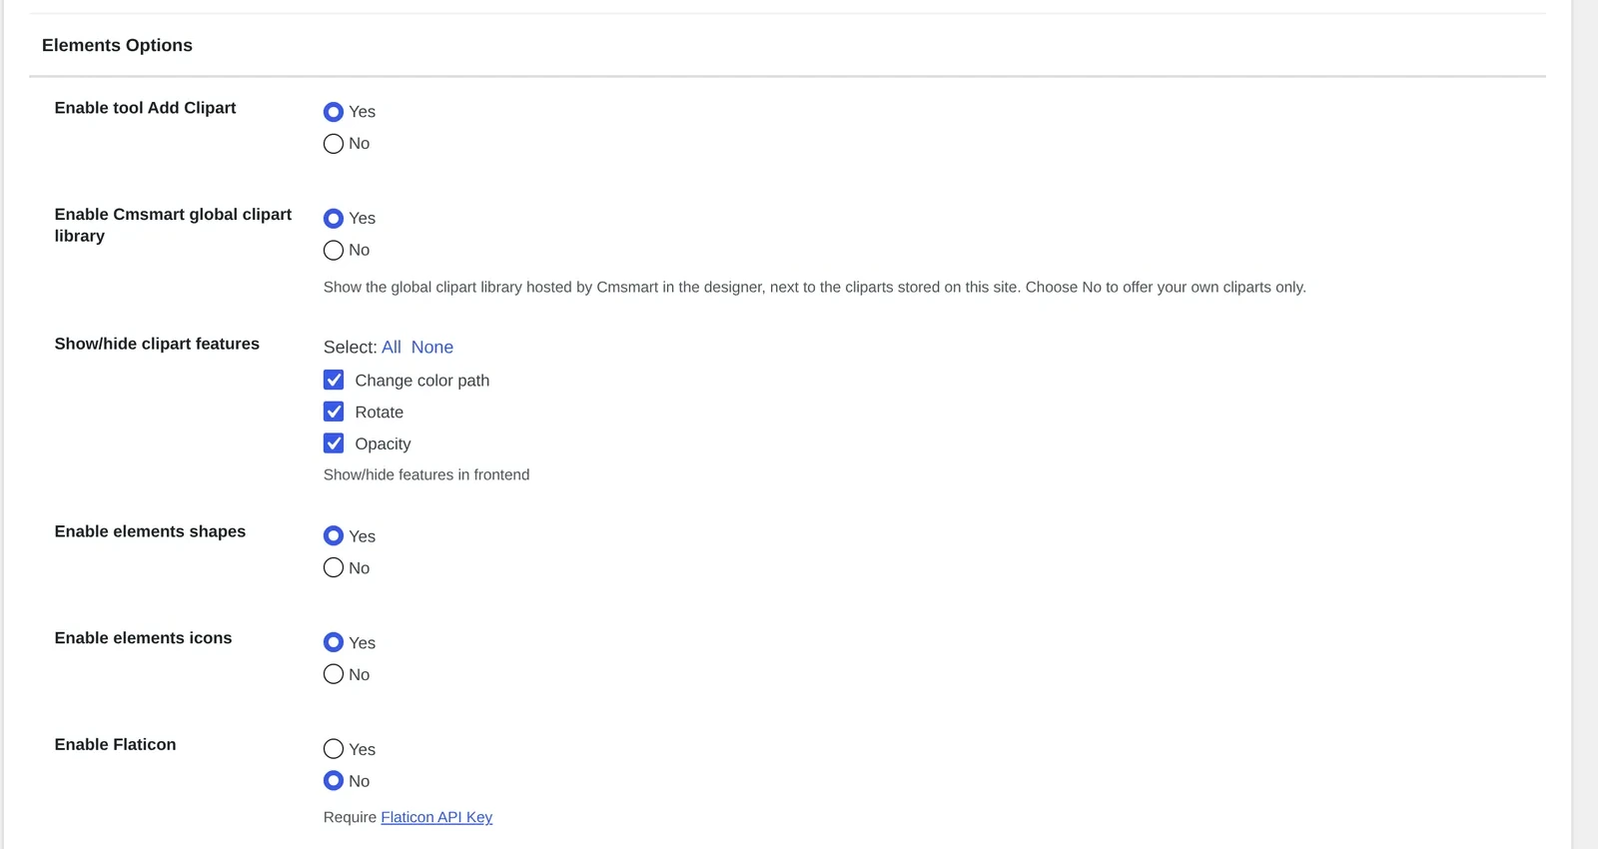Select No for Enable elements shapes
Screen dimensions: 1598x849
(x=334, y=568)
